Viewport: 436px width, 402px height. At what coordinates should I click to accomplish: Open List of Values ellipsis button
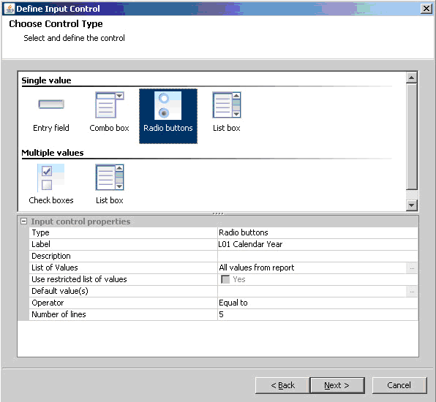(x=412, y=268)
